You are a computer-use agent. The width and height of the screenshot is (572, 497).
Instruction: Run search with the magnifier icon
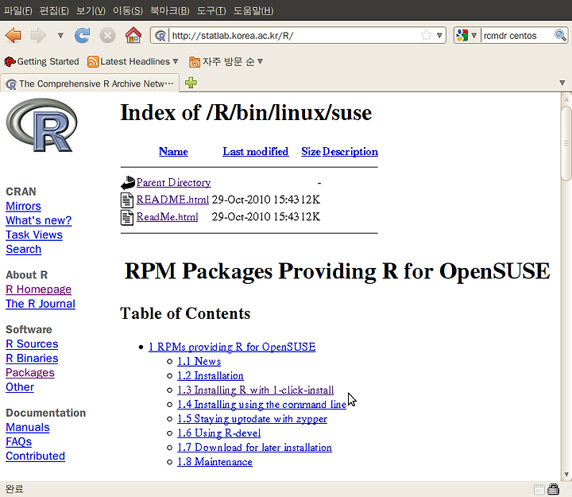point(560,36)
